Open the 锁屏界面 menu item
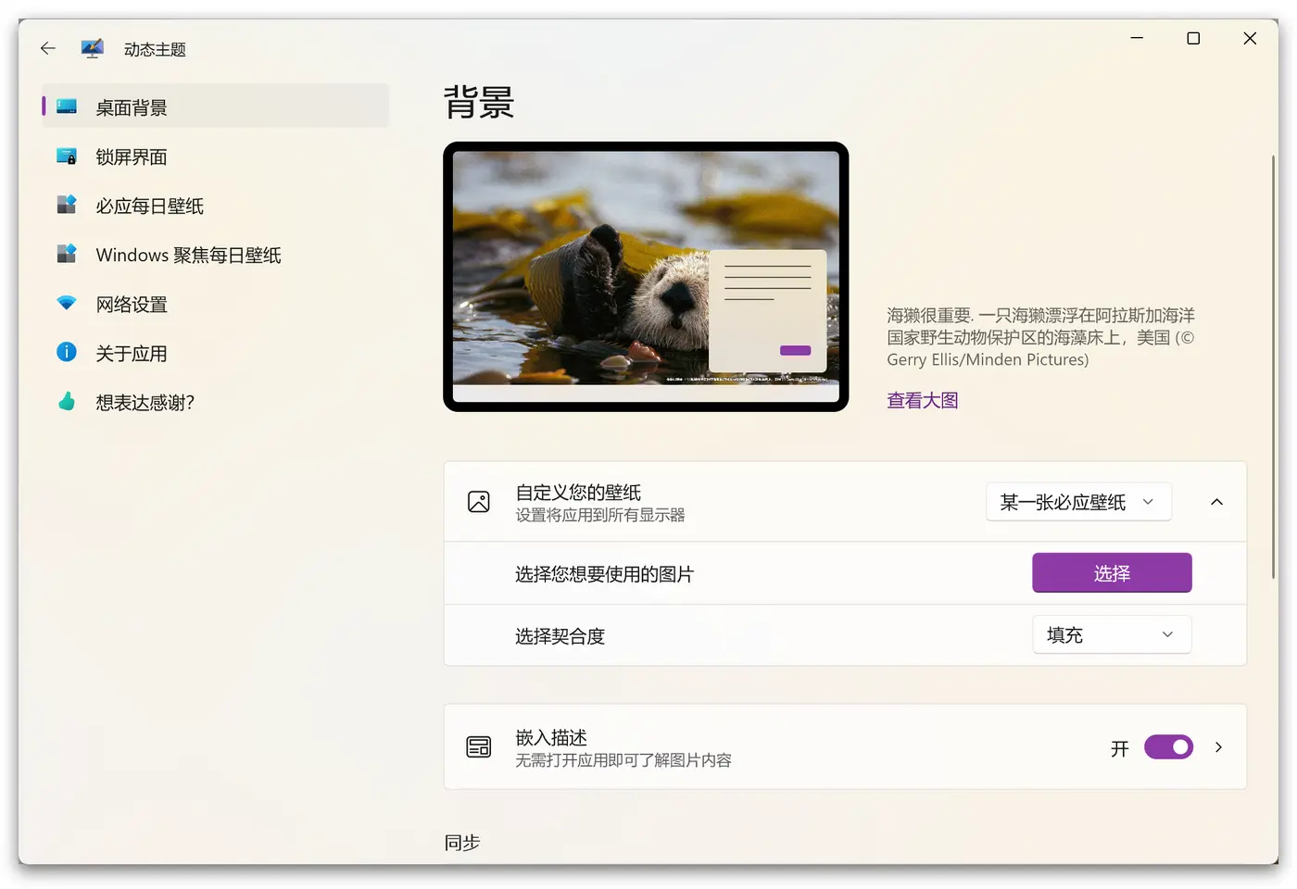 215,157
